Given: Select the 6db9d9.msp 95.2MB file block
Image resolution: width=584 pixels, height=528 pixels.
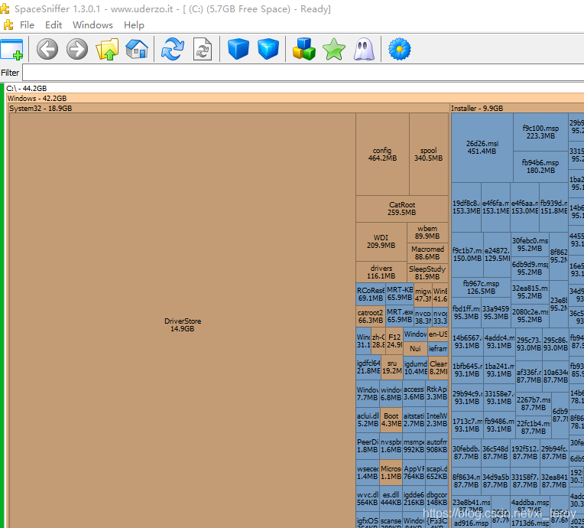Looking at the screenshot, I should point(530,269).
